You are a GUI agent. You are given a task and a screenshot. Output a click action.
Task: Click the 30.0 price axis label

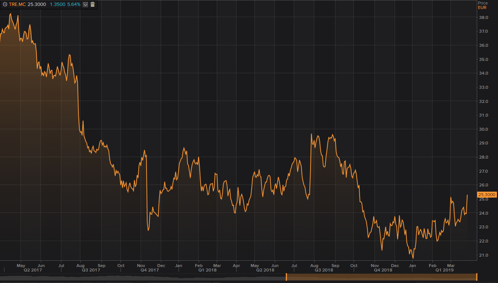(x=483, y=129)
